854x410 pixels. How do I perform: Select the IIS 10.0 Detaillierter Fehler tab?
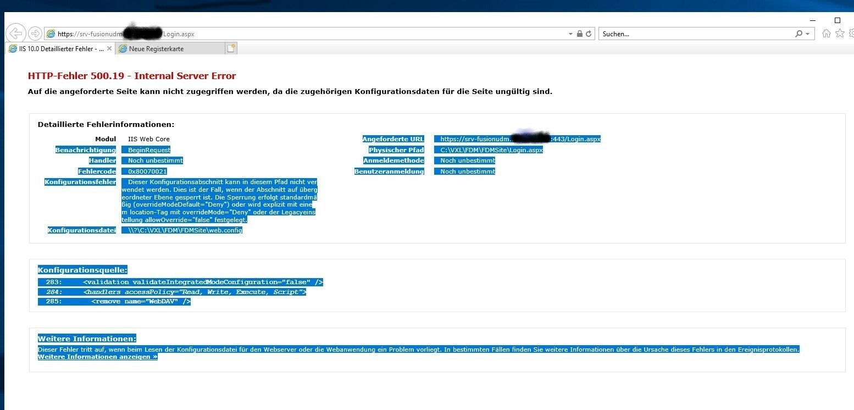57,49
